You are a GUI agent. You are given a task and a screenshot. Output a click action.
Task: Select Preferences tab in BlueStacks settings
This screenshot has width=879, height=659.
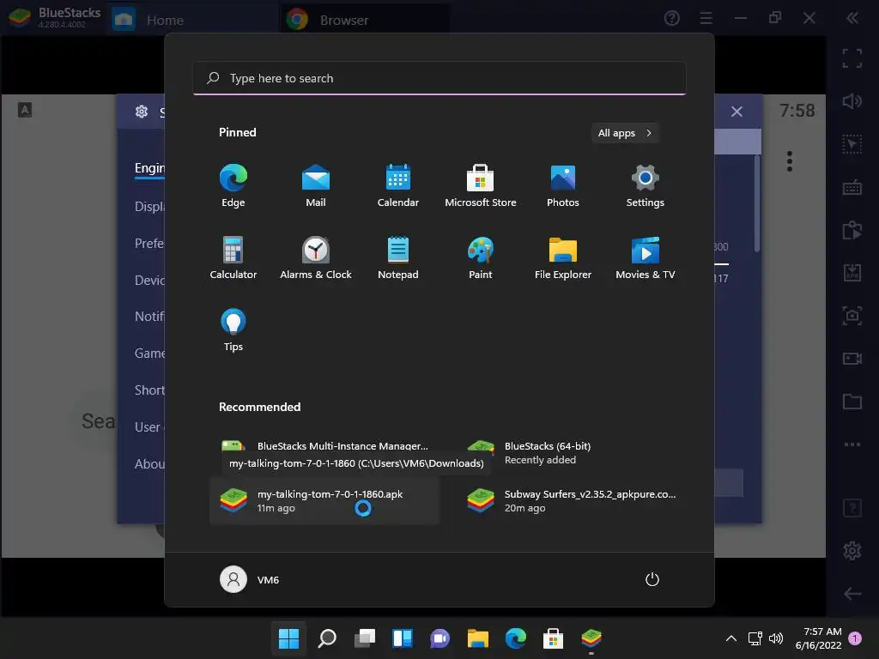click(x=149, y=243)
